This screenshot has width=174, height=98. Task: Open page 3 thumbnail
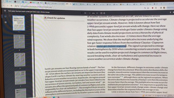click(20, 60)
